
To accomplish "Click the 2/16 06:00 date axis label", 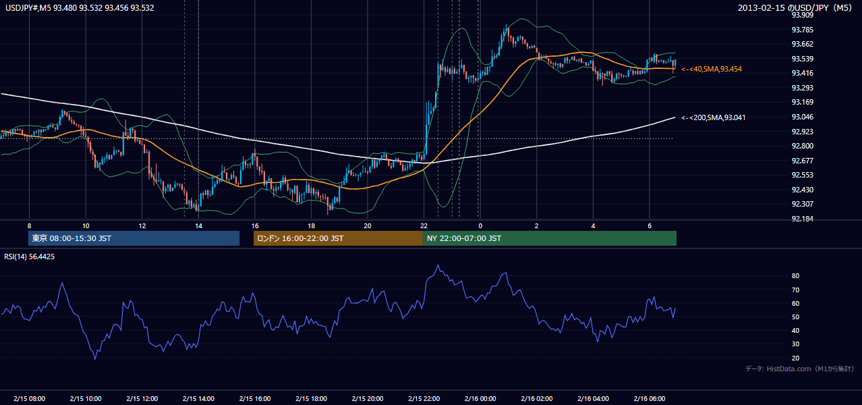I will pos(649,399).
